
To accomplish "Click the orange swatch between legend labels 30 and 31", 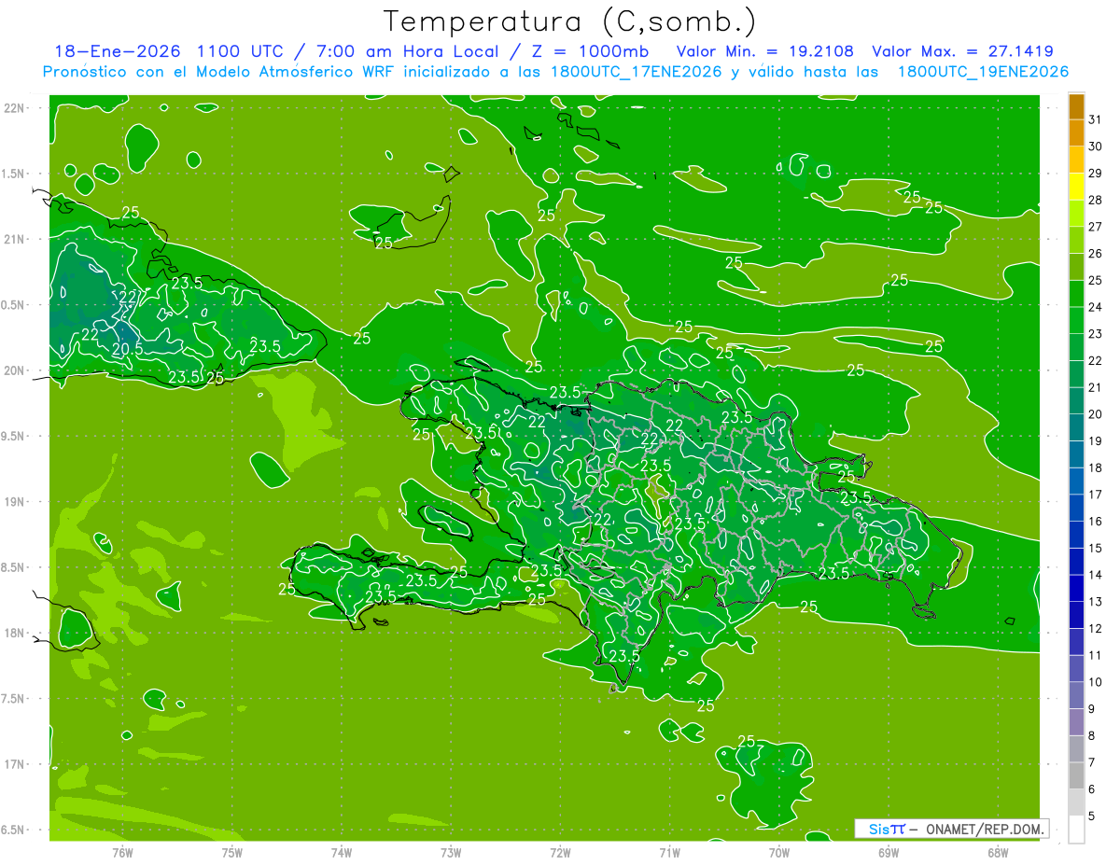I will (x=1076, y=133).
